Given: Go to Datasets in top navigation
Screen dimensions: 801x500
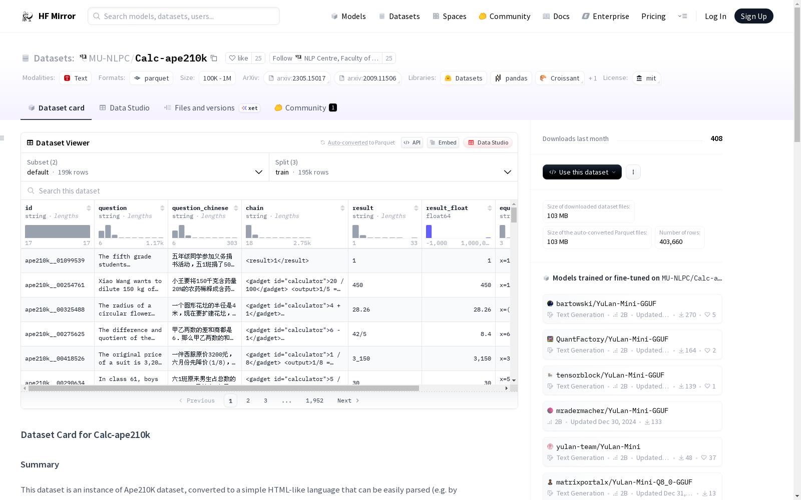Looking at the screenshot, I should (x=399, y=16).
